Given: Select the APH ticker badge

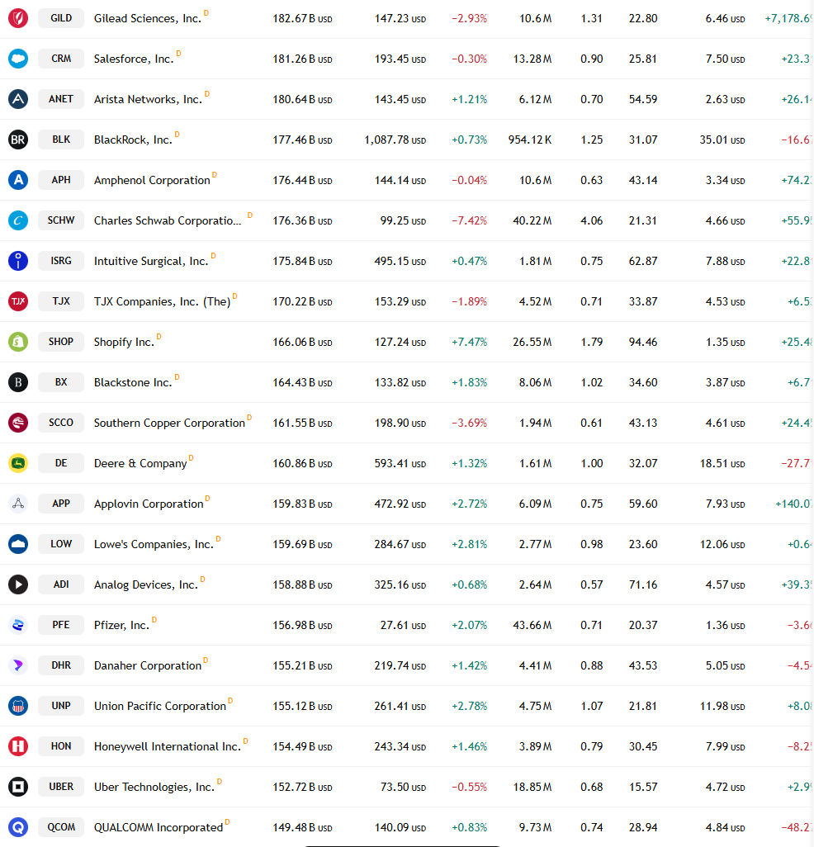Looking at the screenshot, I should pyautogui.click(x=61, y=180).
